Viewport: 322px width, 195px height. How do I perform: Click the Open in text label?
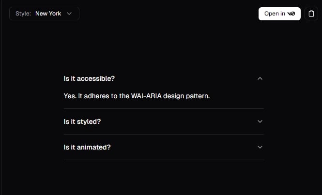(x=275, y=14)
